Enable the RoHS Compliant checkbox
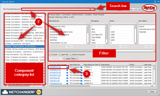Image resolution: width=160 pixels, height=96 pixels. click(71, 55)
